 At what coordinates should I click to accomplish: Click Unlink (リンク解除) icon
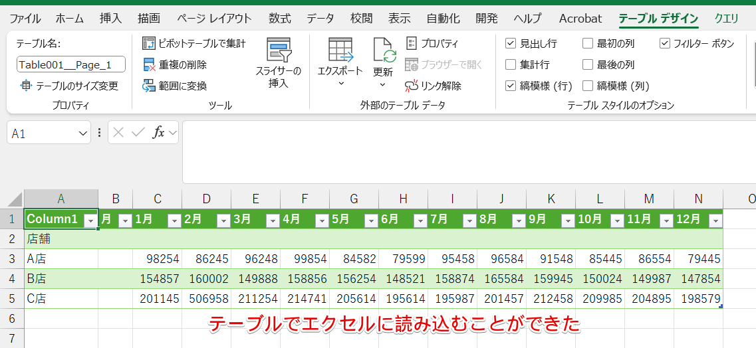(x=412, y=86)
